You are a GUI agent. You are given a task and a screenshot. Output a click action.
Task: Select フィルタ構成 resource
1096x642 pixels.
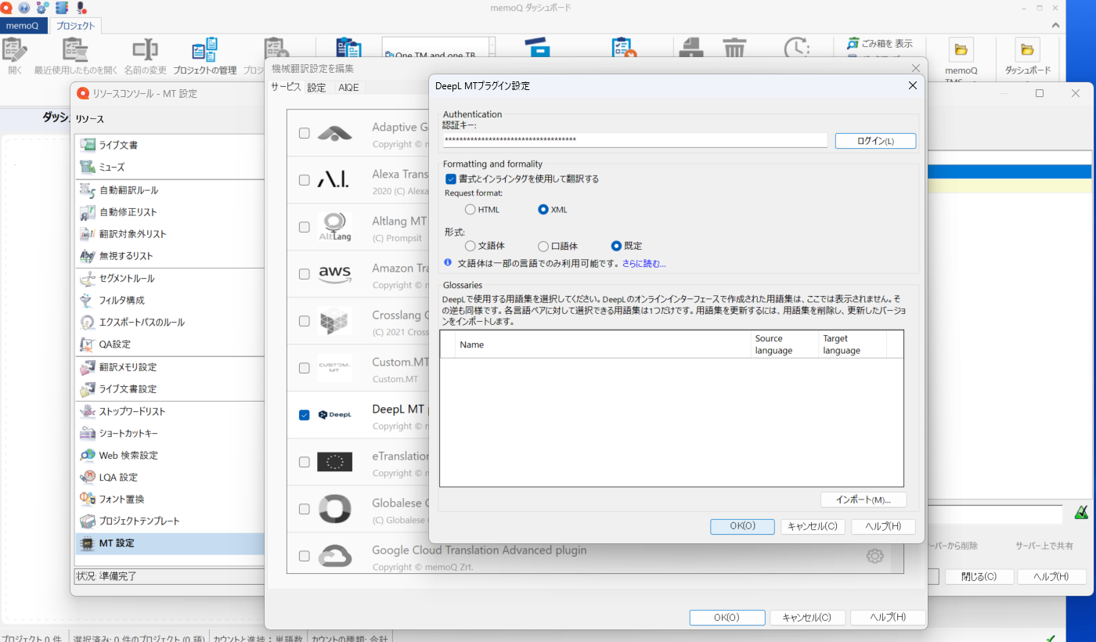(x=170, y=301)
